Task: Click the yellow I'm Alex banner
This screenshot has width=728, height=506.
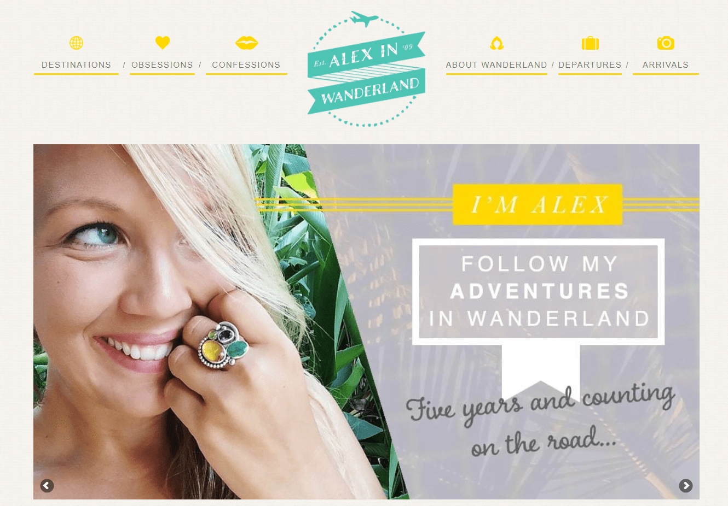Action: (x=538, y=204)
